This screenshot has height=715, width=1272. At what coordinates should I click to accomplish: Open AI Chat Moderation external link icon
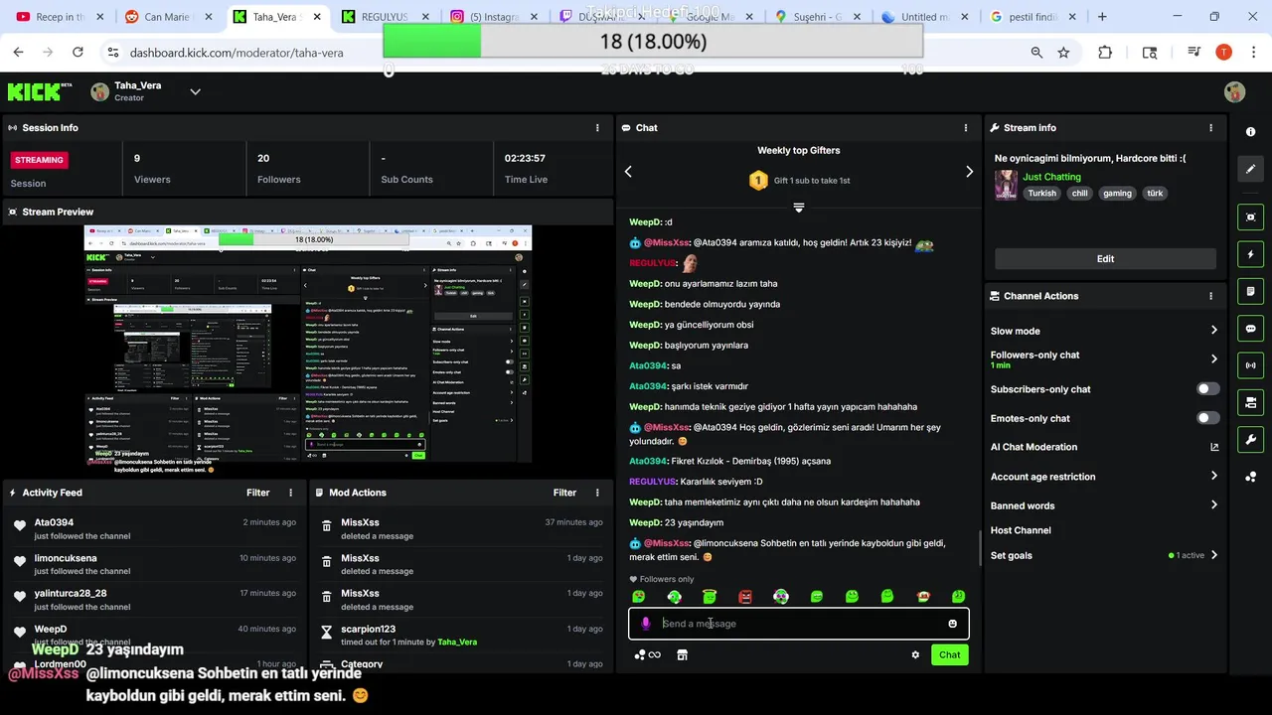click(1213, 447)
